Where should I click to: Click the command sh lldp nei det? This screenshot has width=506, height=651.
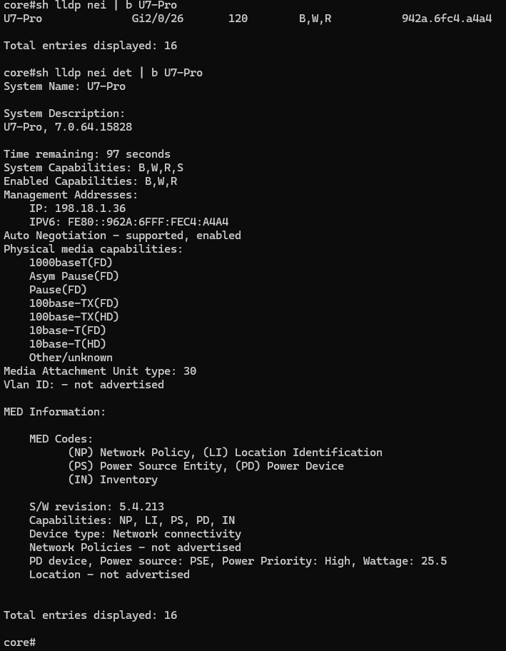pos(84,73)
